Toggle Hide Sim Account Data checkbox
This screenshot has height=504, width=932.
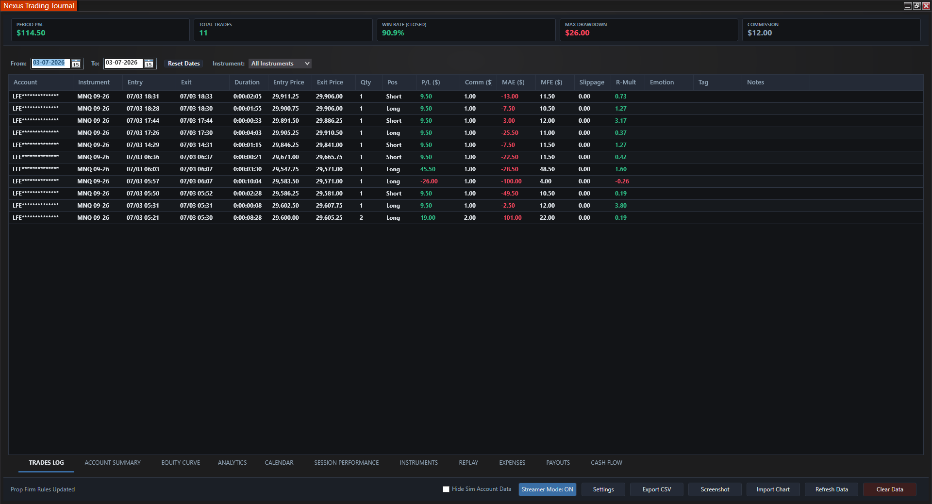[446, 489]
